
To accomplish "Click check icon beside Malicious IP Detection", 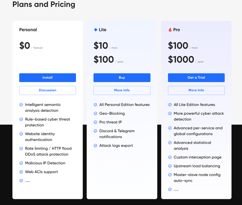I will (x=21, y=163).
